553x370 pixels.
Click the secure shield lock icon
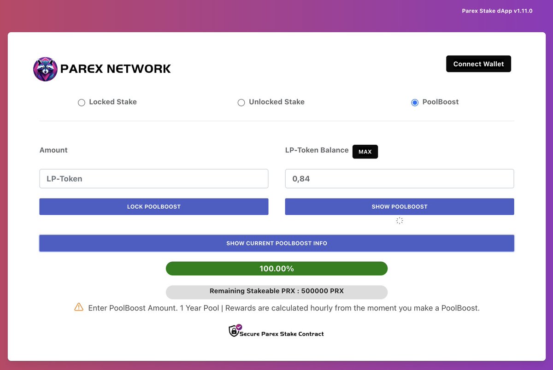click(234, 330)
